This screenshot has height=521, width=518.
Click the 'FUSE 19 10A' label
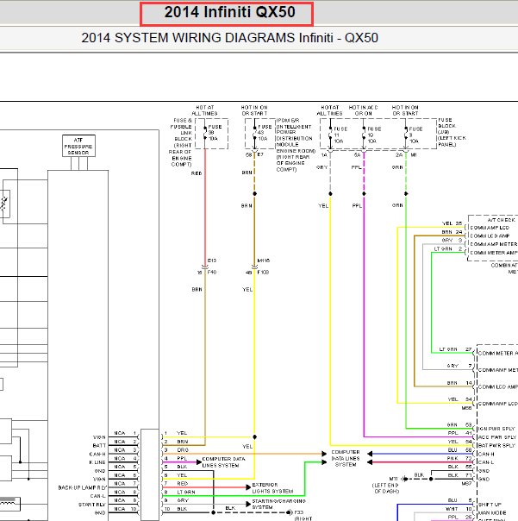click(374, 135)
